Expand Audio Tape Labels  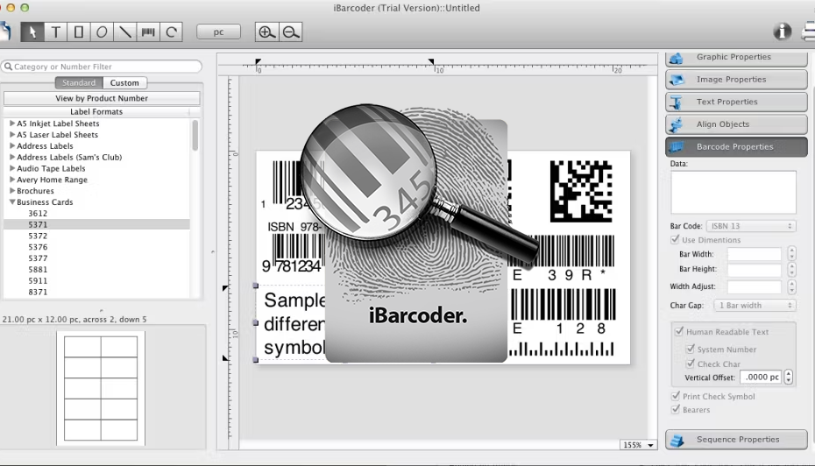tap(12, 168)
